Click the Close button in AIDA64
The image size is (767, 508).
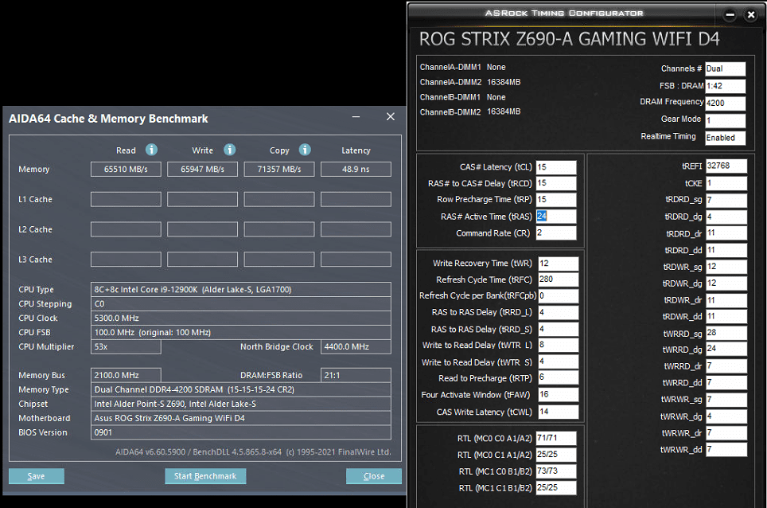click(374, 476)
